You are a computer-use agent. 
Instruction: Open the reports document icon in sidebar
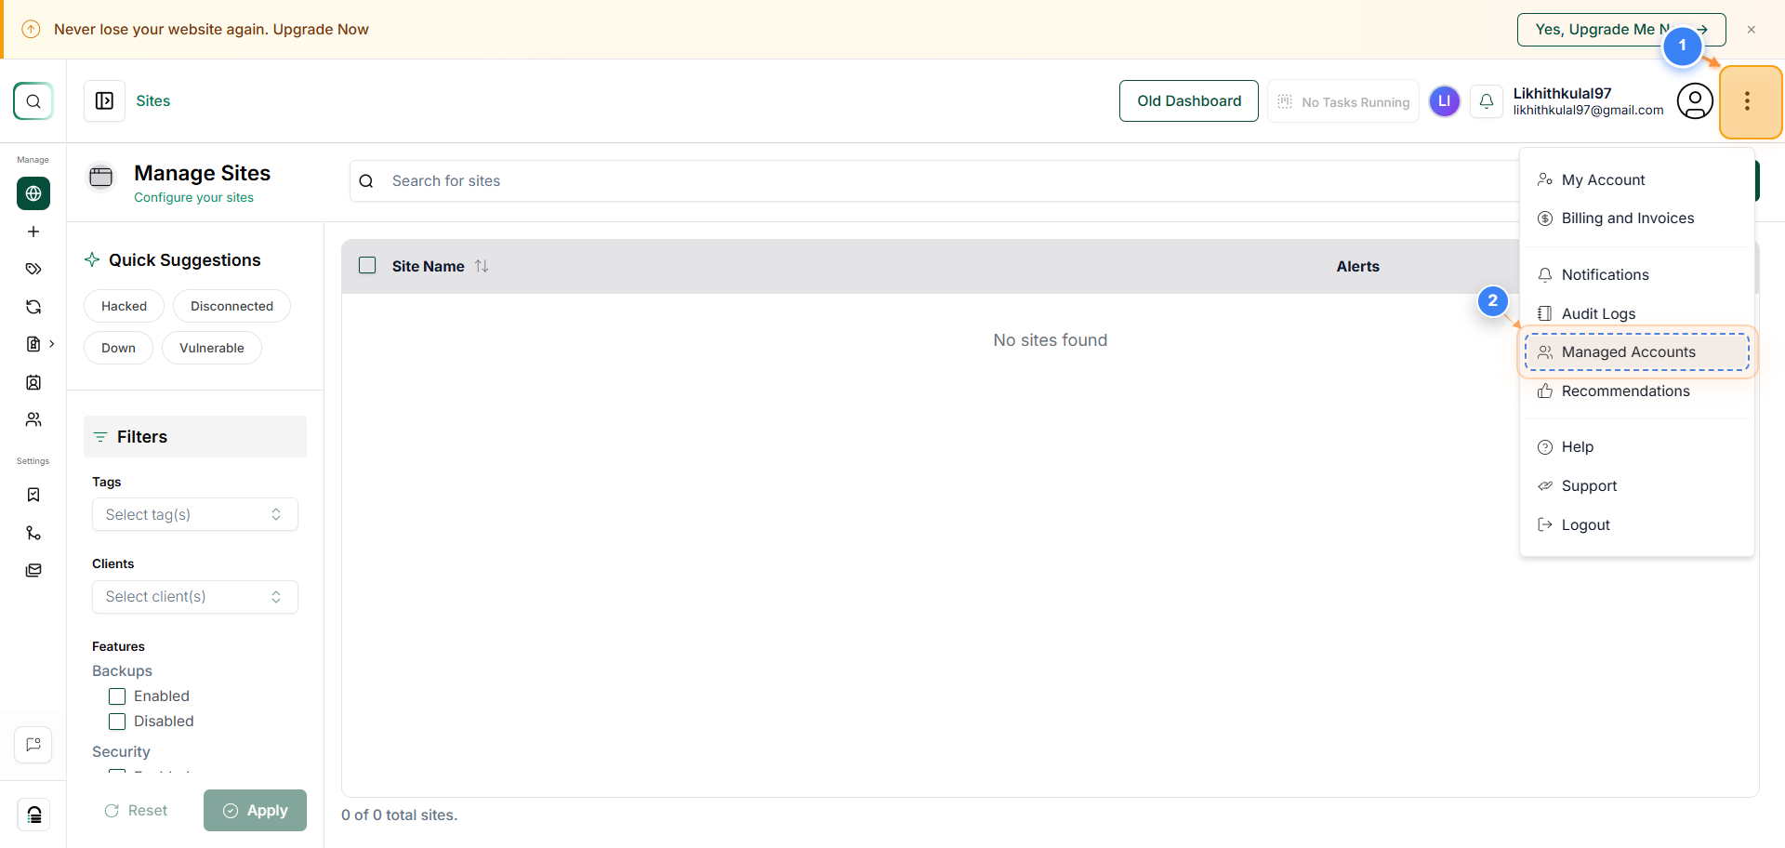click(x=33, y=344)
